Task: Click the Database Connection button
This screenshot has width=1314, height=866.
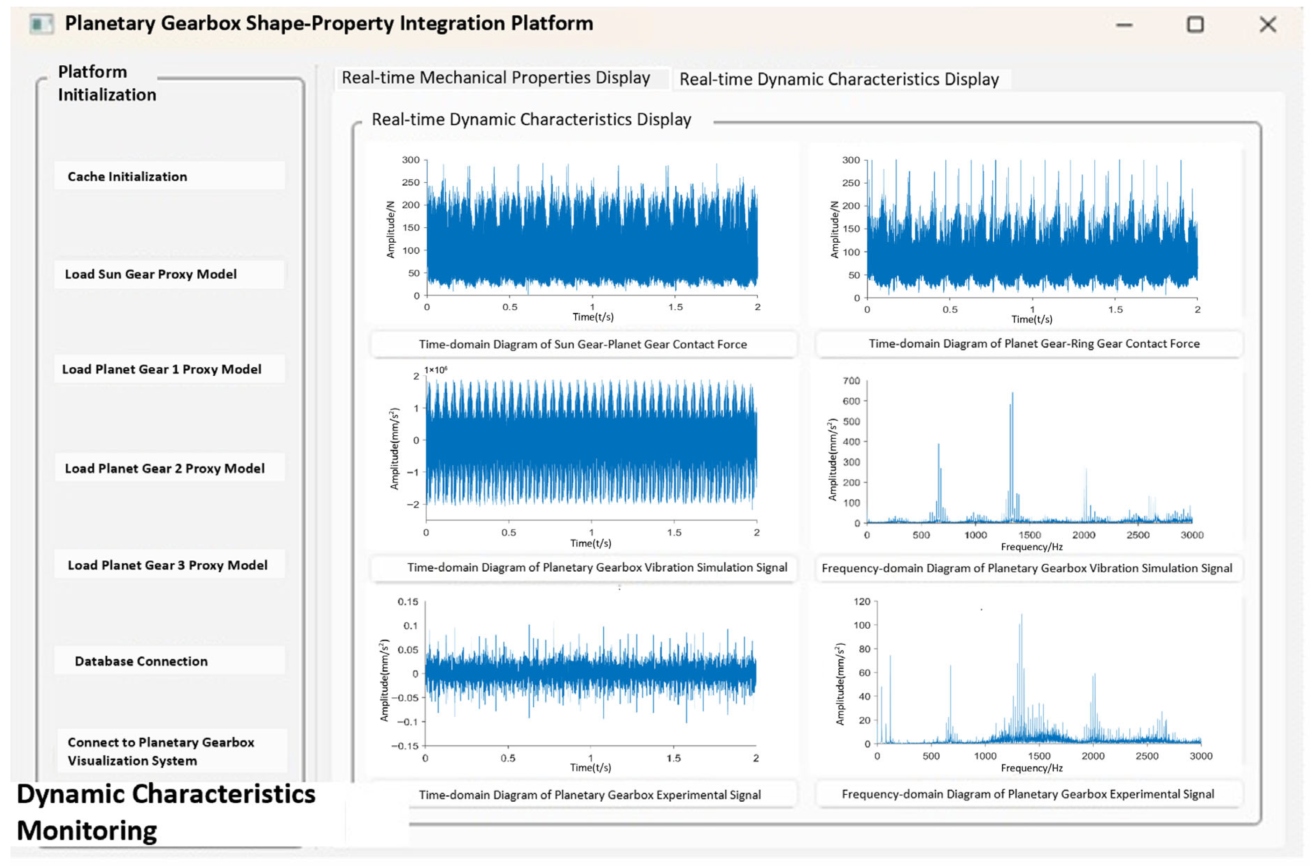Action: click(170, 660)
